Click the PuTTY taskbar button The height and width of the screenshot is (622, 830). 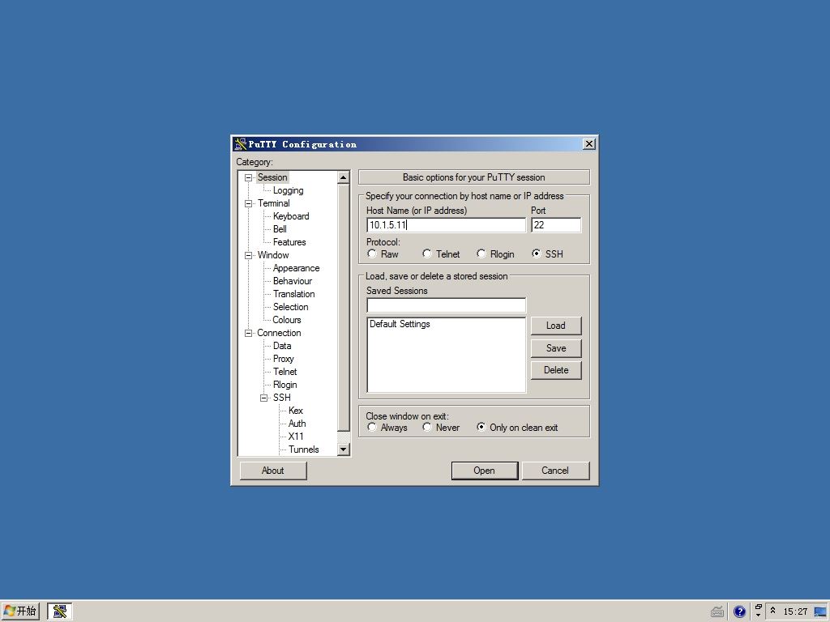(60, 611)
